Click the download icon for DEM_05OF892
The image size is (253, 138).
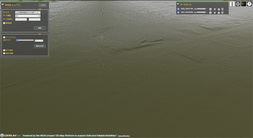point(223,12)
